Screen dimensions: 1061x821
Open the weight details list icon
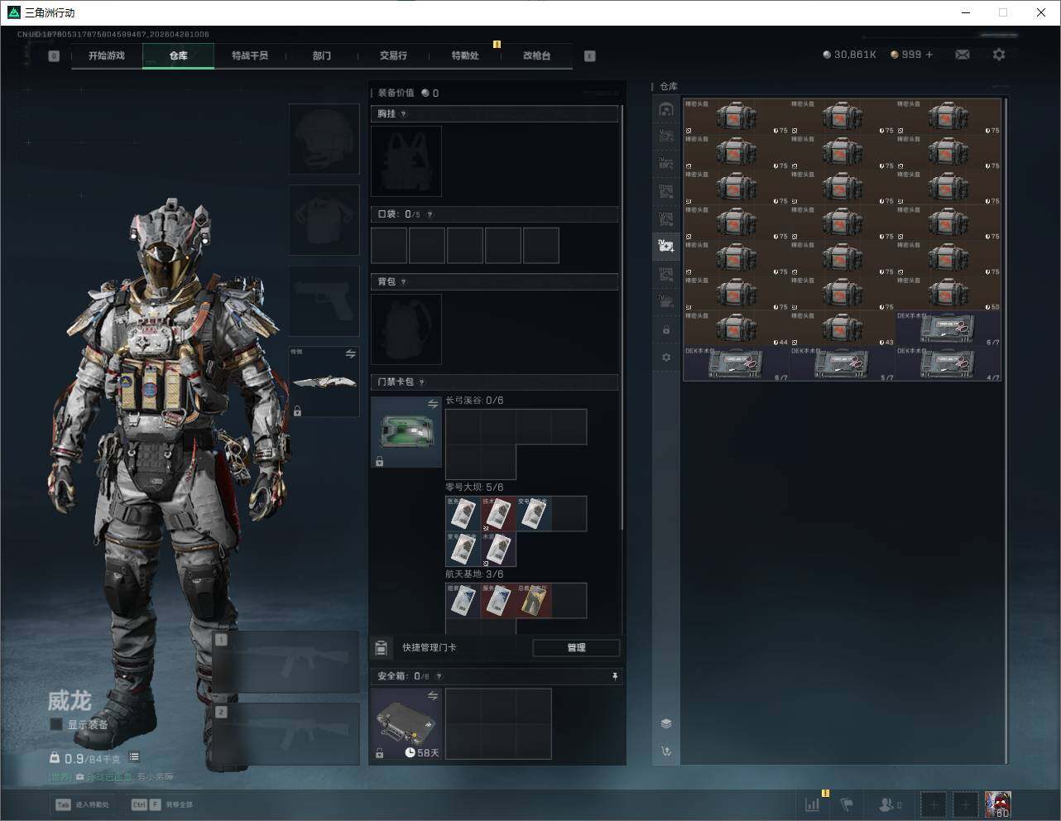pos(134,757)
